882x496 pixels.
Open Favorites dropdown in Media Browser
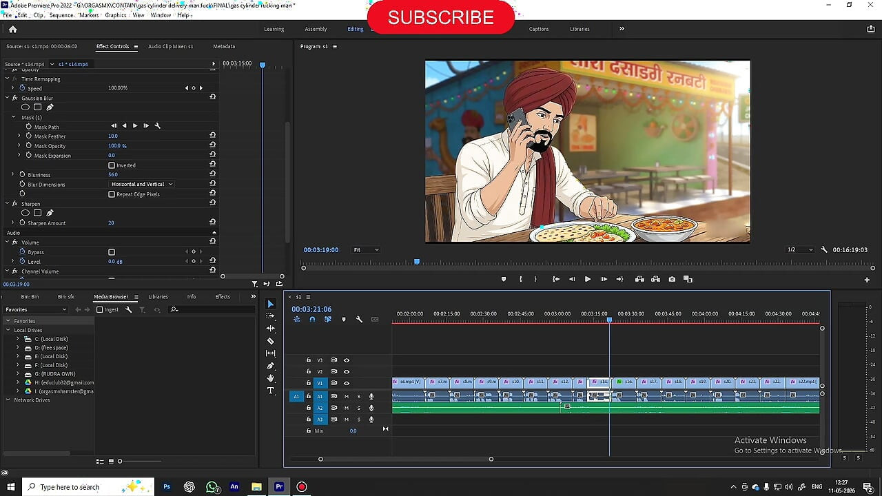tap(36, 310)
